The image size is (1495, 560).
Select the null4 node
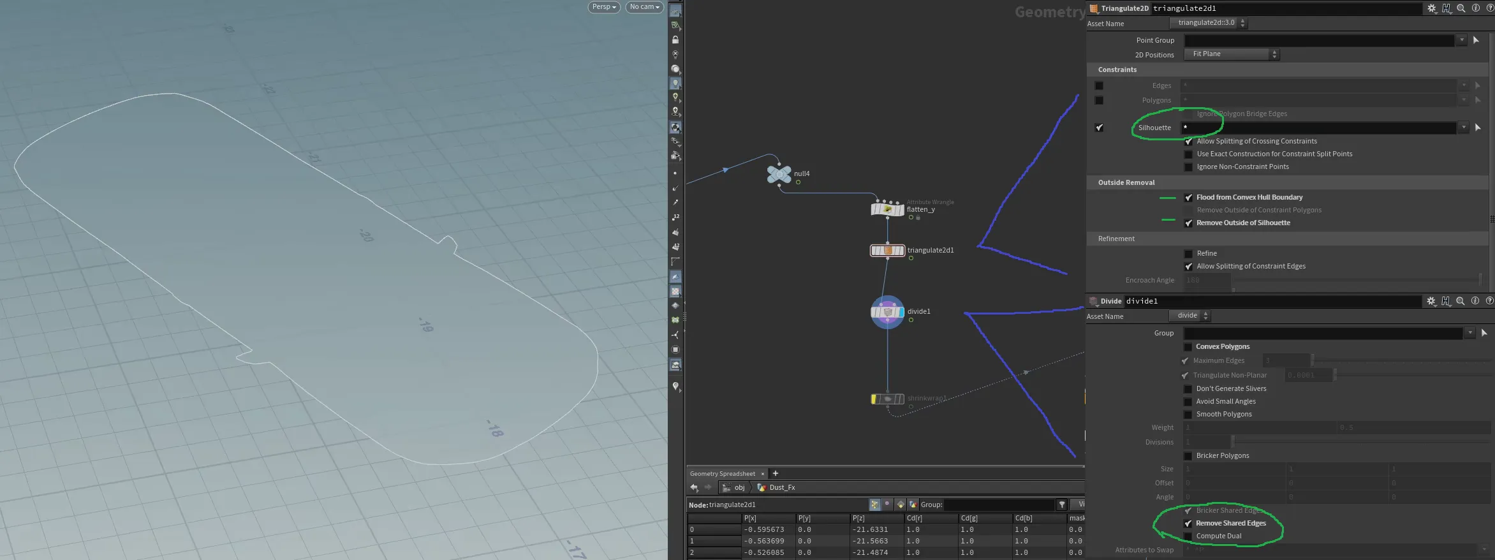pyautogui.click(x=779, y=173)
